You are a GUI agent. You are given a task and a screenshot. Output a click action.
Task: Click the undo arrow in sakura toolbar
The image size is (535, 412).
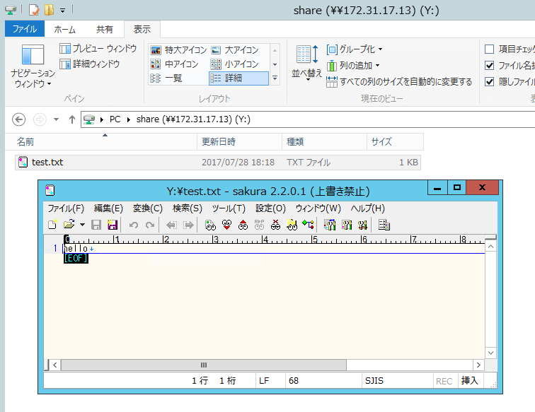click(x=134, y=225)
